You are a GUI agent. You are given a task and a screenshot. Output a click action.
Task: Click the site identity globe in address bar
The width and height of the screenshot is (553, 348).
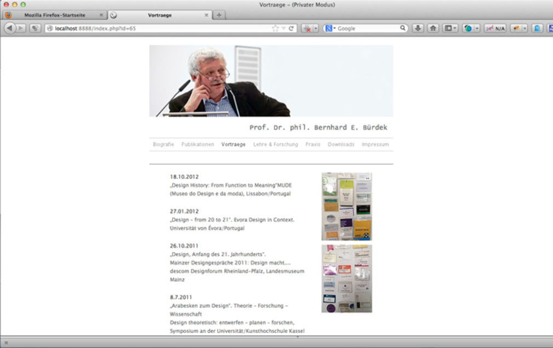[50, 28]
